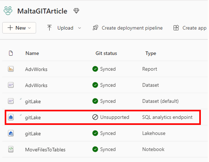Open the AdvWorks report item
This screenshot has width=209, height=162.
pos(36,69)
